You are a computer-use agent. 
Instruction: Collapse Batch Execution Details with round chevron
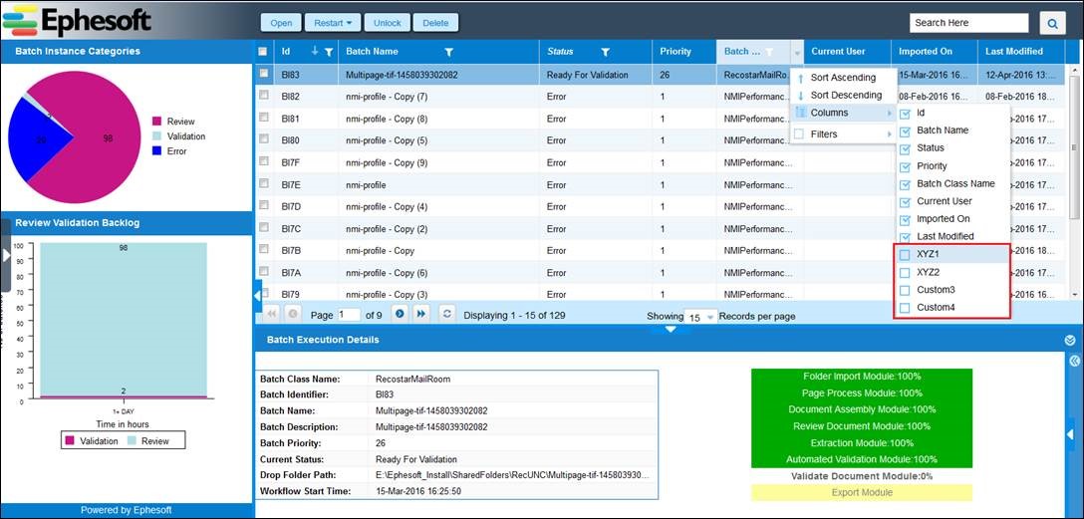1072,340
